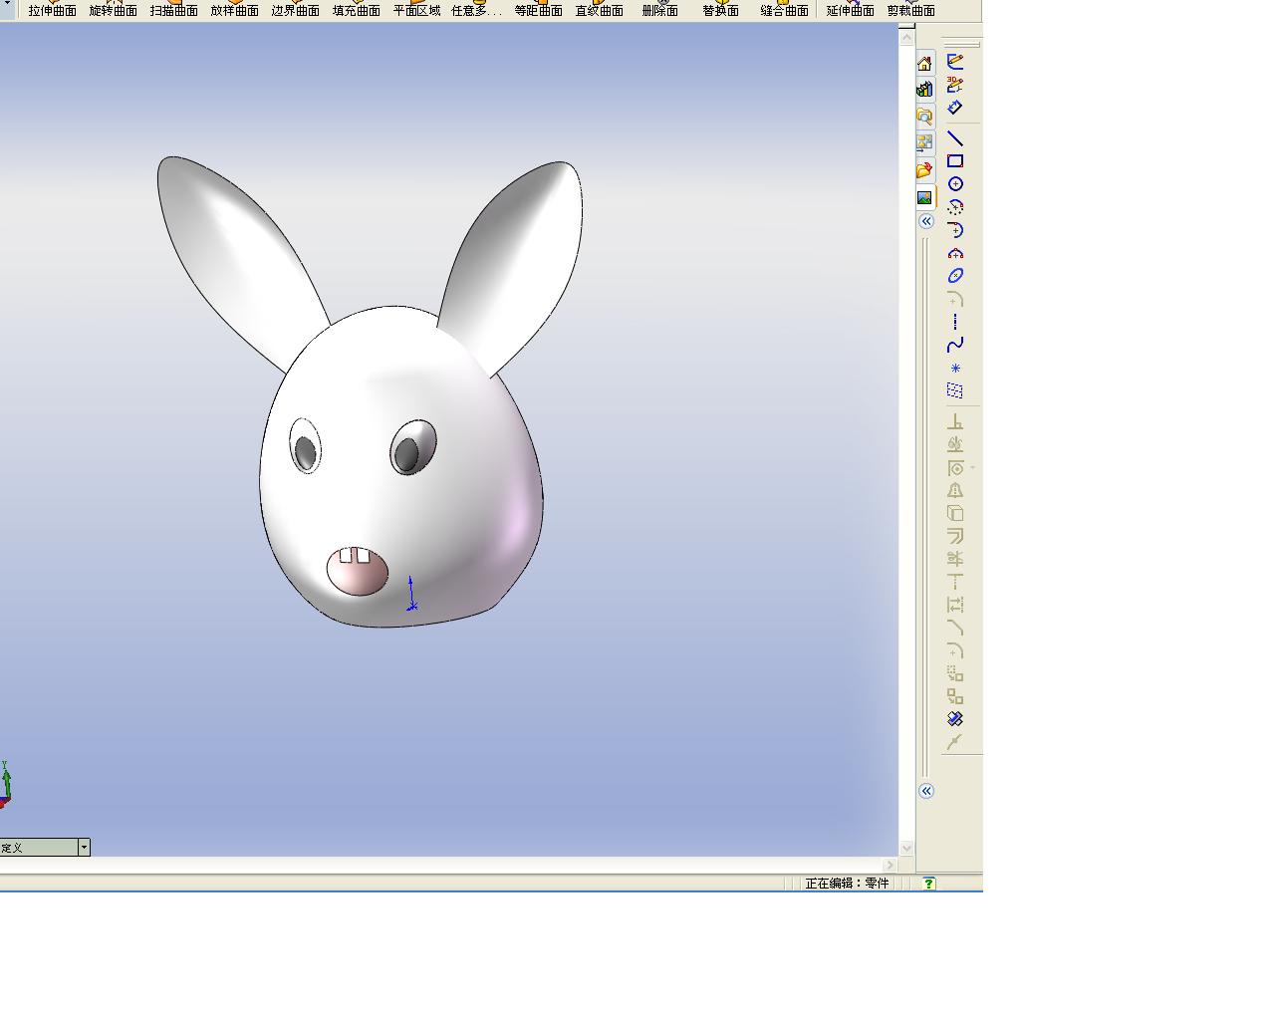
Task: Click the vertical scrollbar down arrow
Action: pyautogui.click(x=906, y=848)
